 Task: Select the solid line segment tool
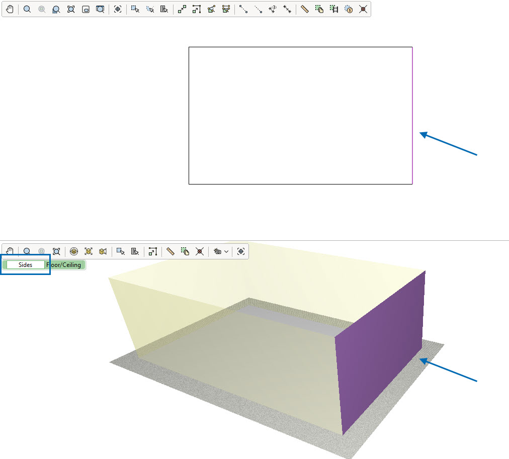[x=243, y=9]
